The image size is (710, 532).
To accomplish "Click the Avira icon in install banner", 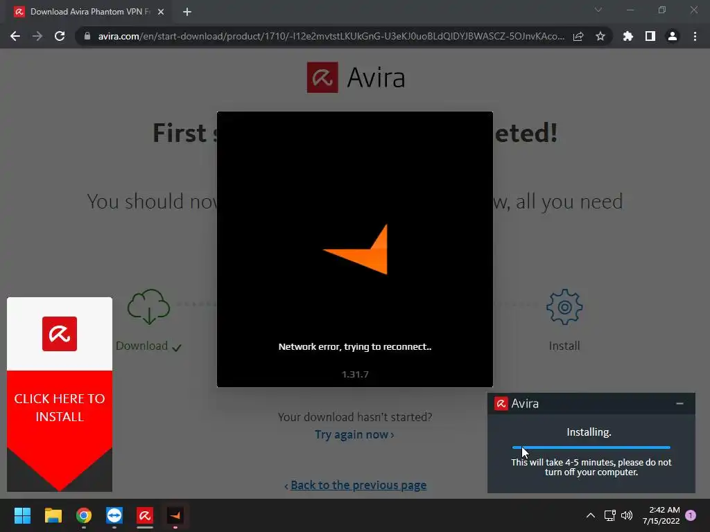I will click(x=60, y=334).
